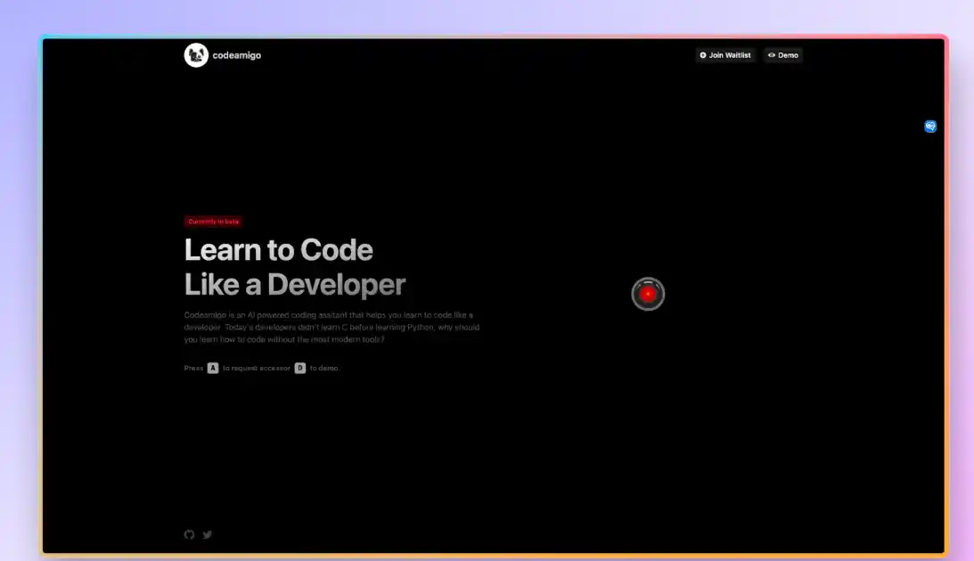Open the Twitter bird icon in footer
The width and height of the screenshot is (974, 561).
click(x=208, y=534)
